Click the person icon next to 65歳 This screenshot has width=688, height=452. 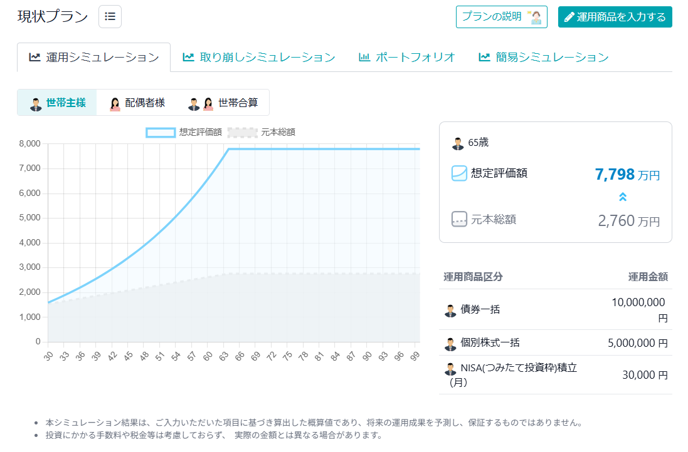point(458,143)
